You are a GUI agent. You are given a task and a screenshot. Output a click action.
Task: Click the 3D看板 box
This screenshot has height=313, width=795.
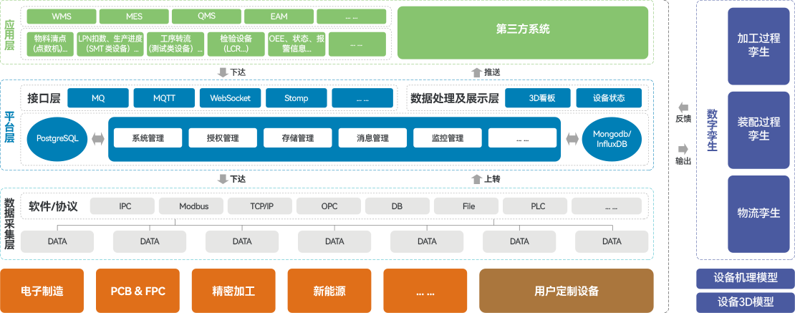tap(541, 98)
